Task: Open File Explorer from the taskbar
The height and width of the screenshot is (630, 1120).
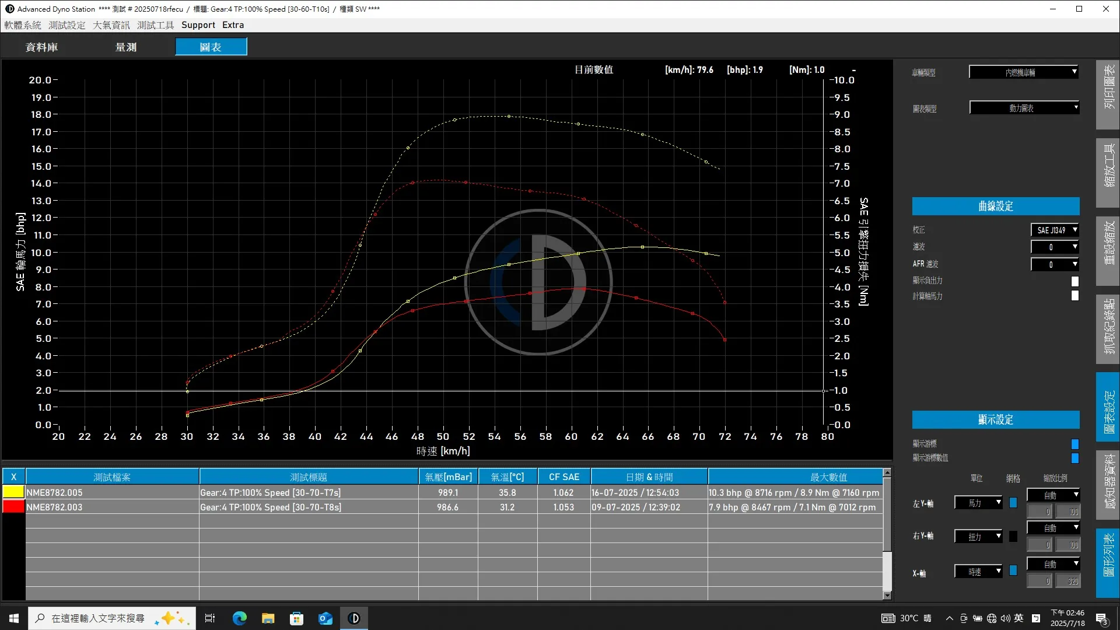Action: pyautogui.click(x=268, y=618)
